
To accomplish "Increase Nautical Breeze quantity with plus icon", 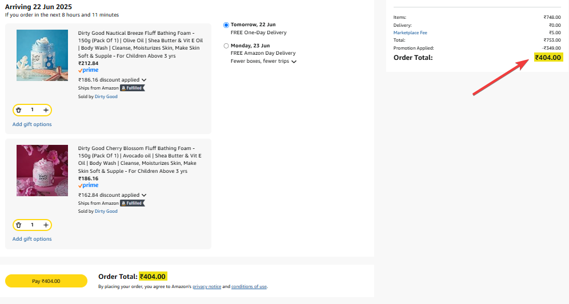I will pyautogui.click(x=46, y=110).
